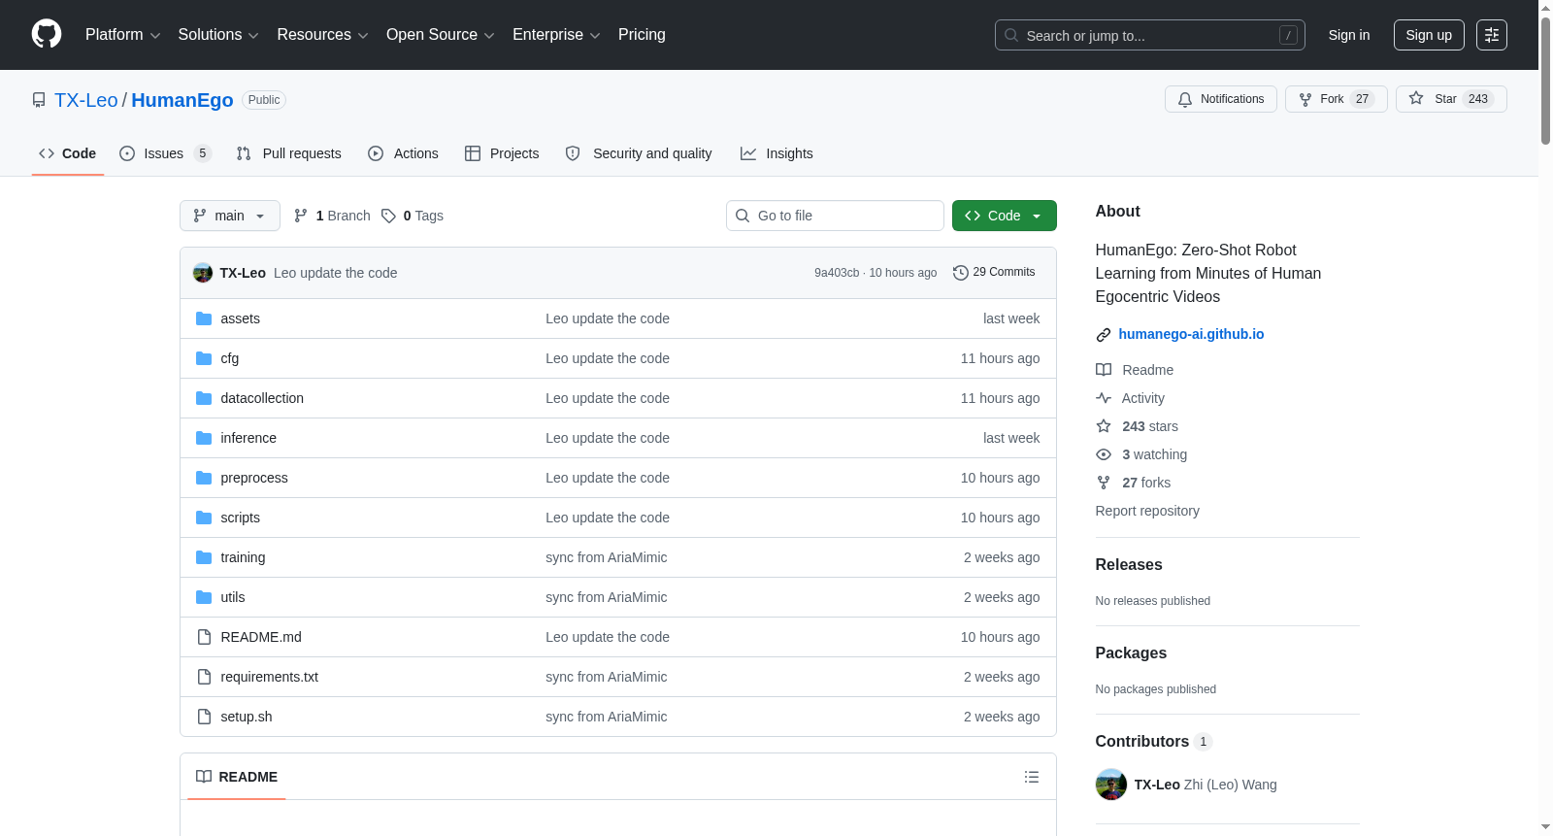Click the README.md file icon
This screenshot has height=836, width=1553.
click(204, 637)
